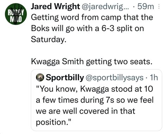
Task: Select the word 'Saturday.' in the tweet
Action: point(48,40)
